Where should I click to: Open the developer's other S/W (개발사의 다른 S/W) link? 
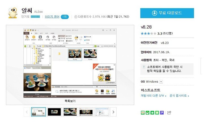tap(153, 96)
